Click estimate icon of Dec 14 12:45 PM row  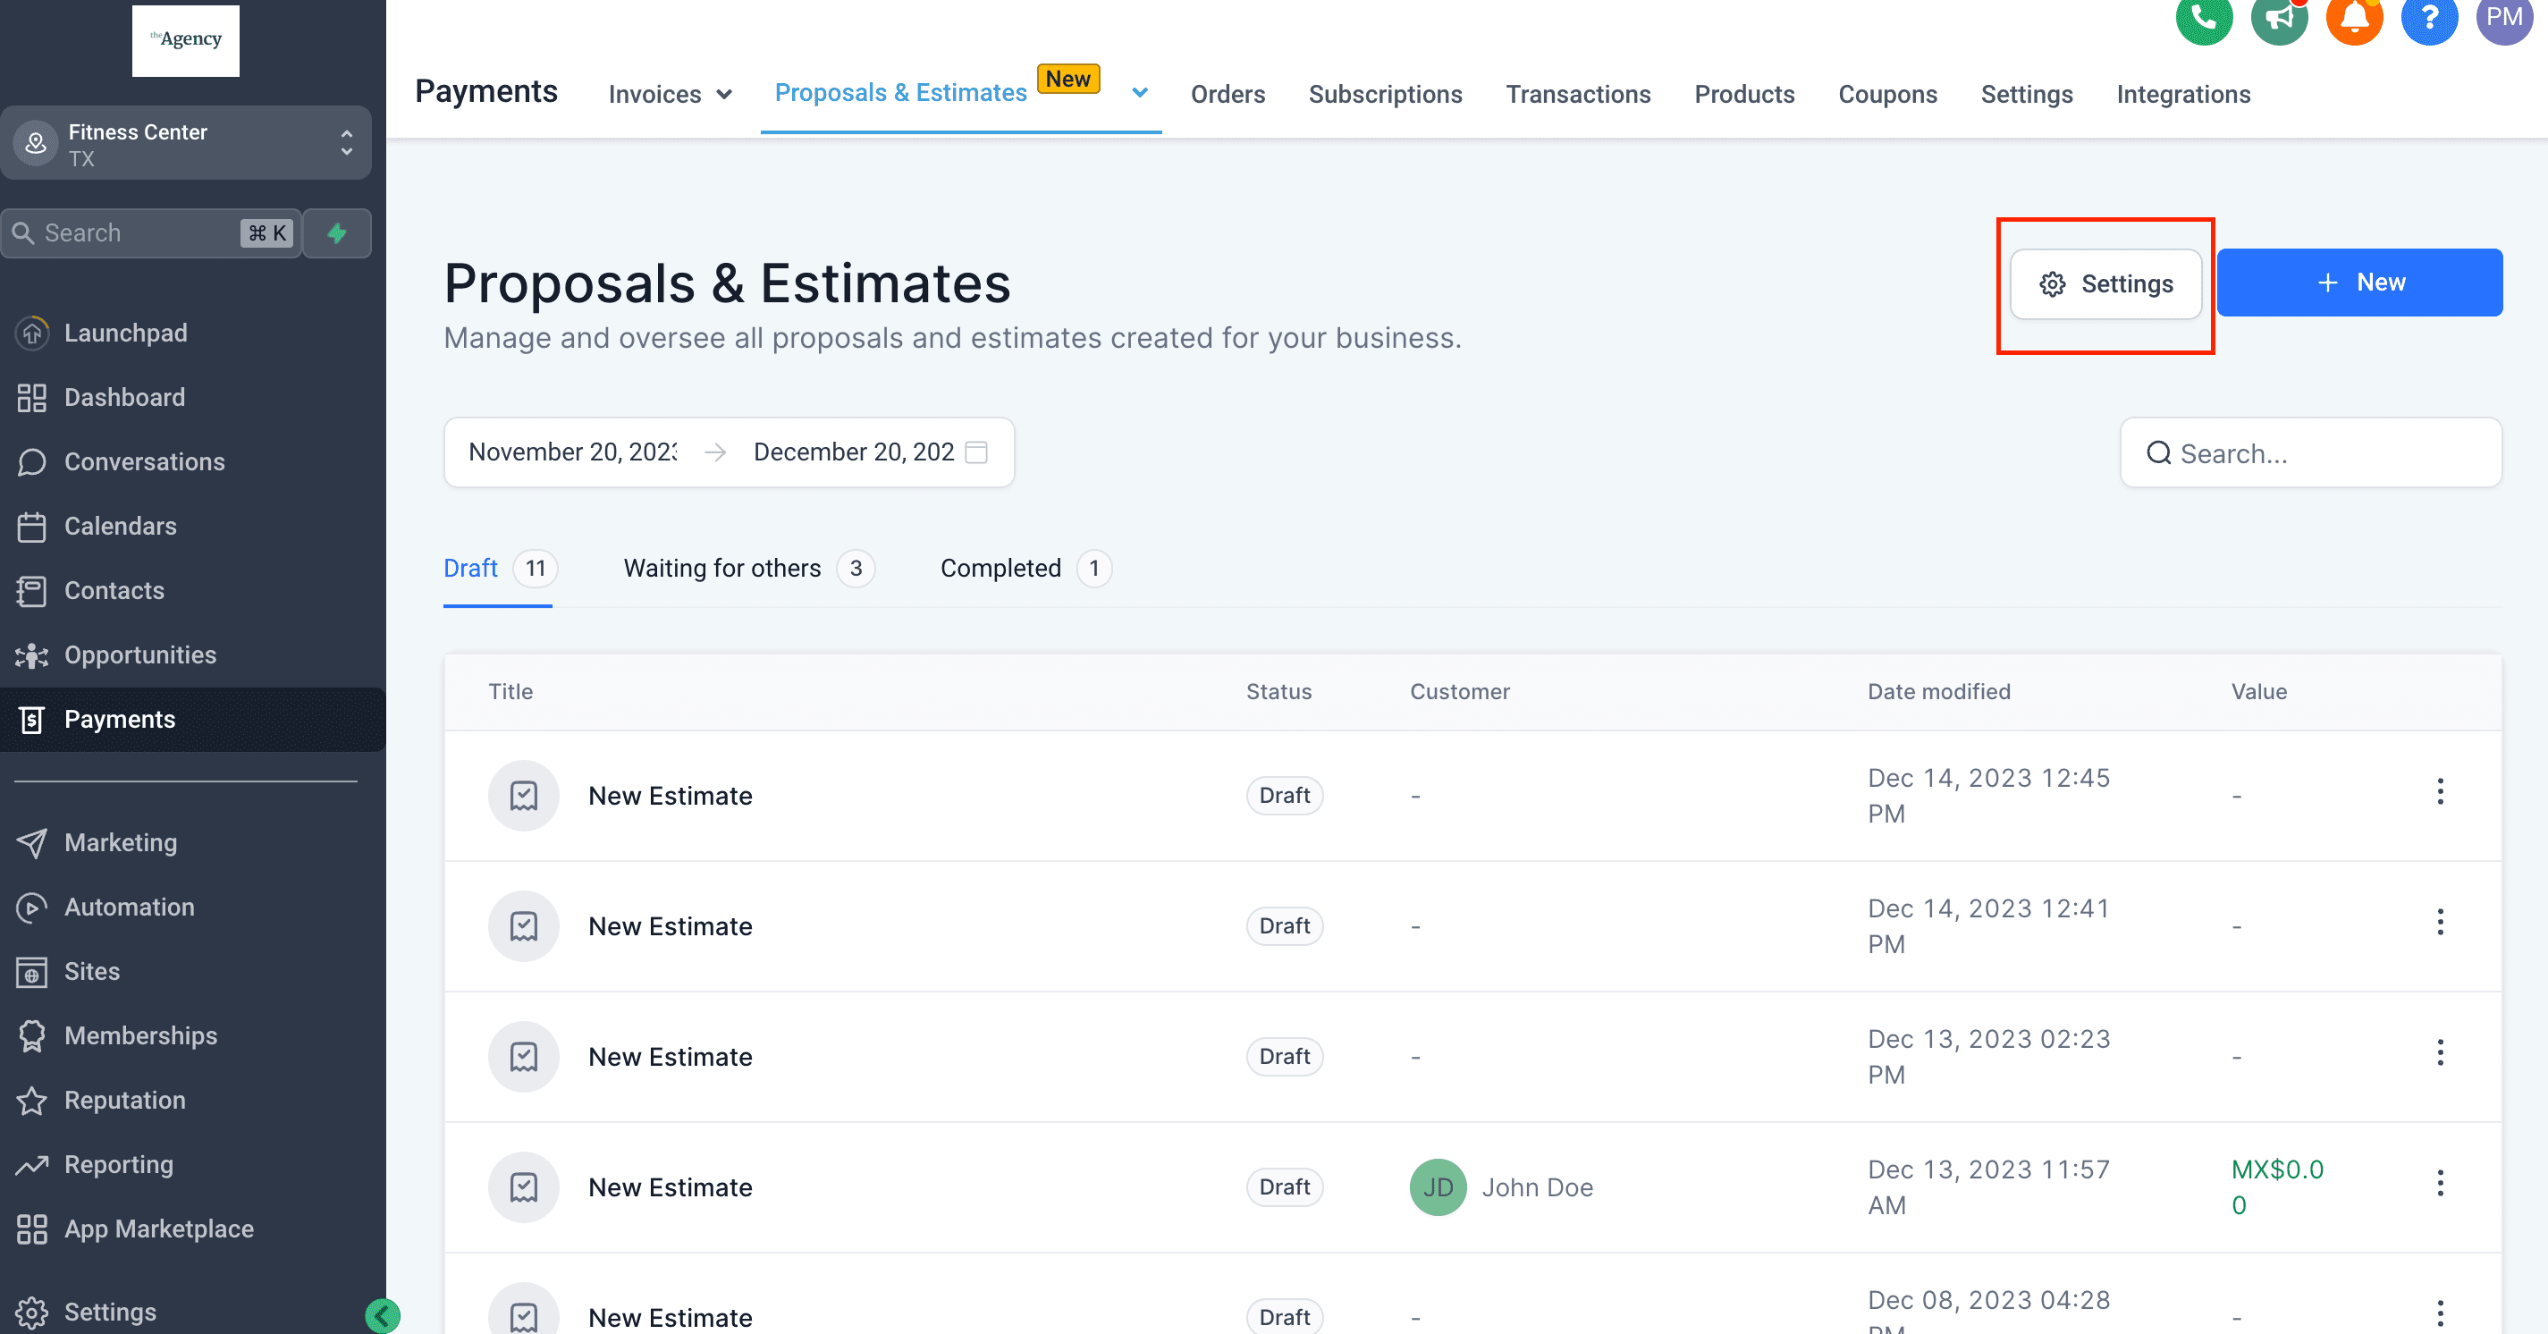click(x=523, y=796)
